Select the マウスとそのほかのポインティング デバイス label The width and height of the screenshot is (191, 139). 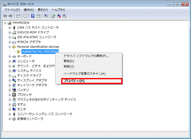[x=47, y=100]
